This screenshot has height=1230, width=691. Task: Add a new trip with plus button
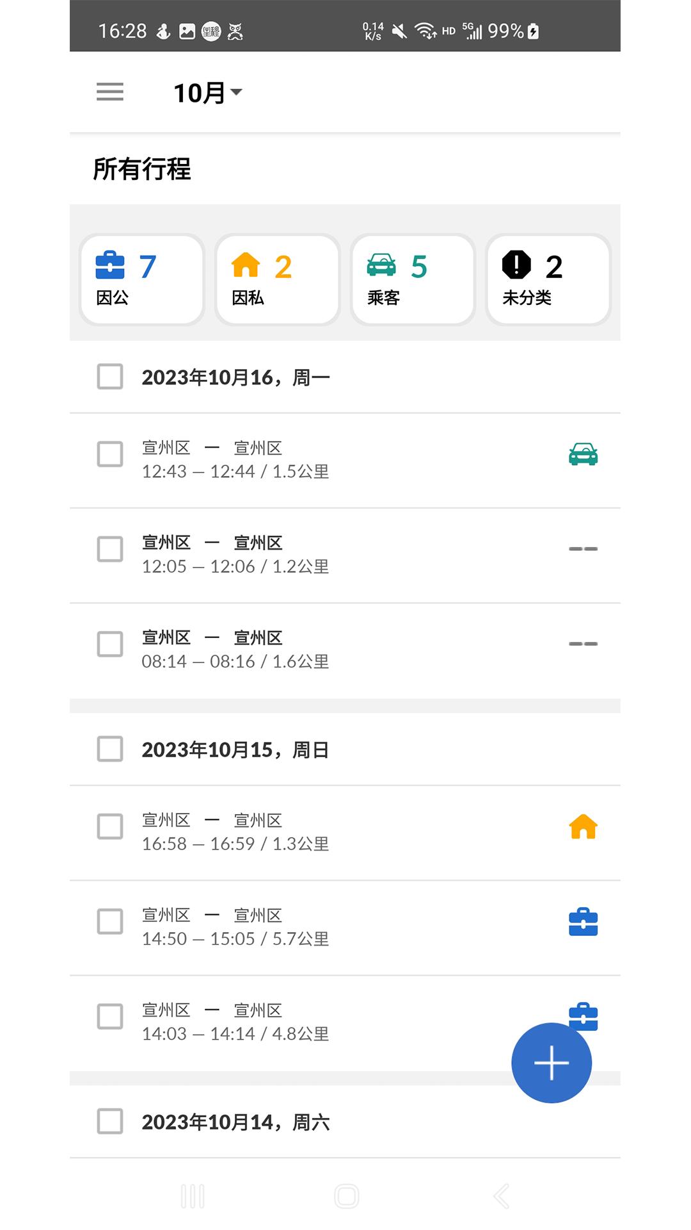point(551,1063)
